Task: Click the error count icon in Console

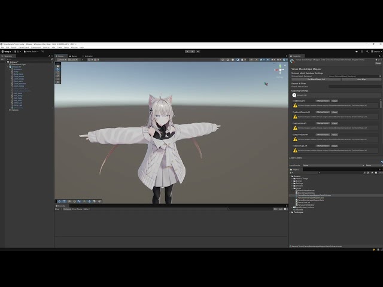Action: (x=285, y=209)
